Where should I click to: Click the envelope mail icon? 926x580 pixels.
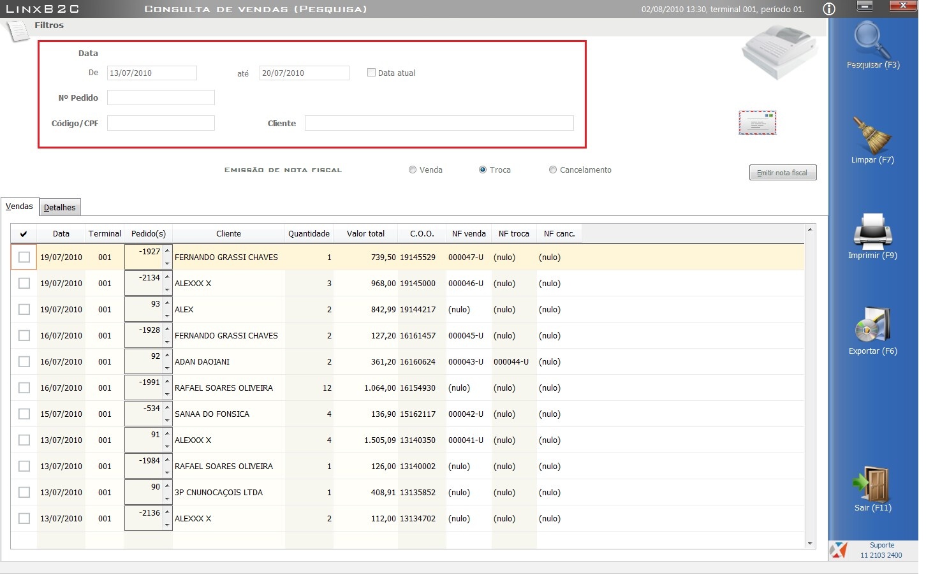757,123
